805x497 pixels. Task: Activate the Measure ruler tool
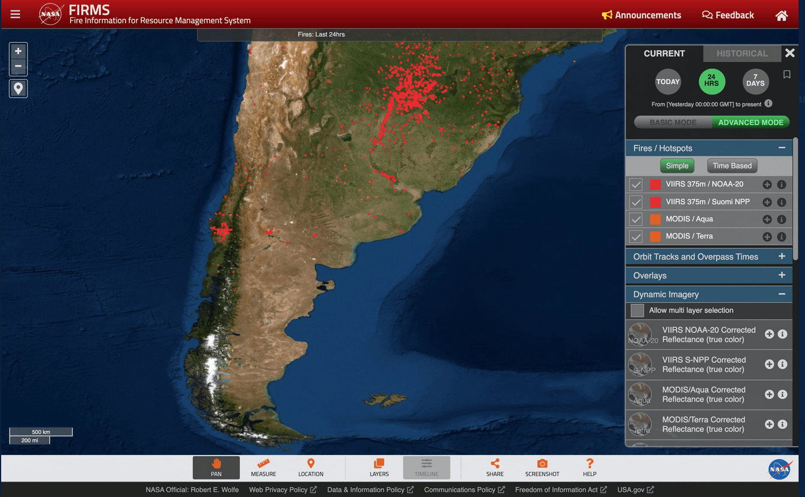tap(263, 468)
